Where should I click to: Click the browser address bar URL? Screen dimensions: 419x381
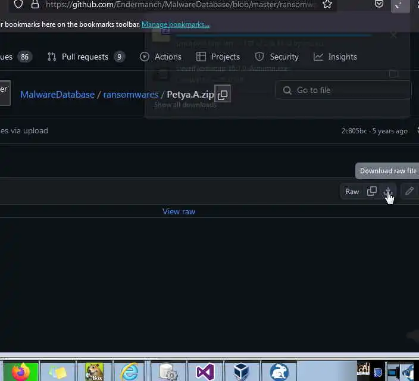[x=181, y=4]
